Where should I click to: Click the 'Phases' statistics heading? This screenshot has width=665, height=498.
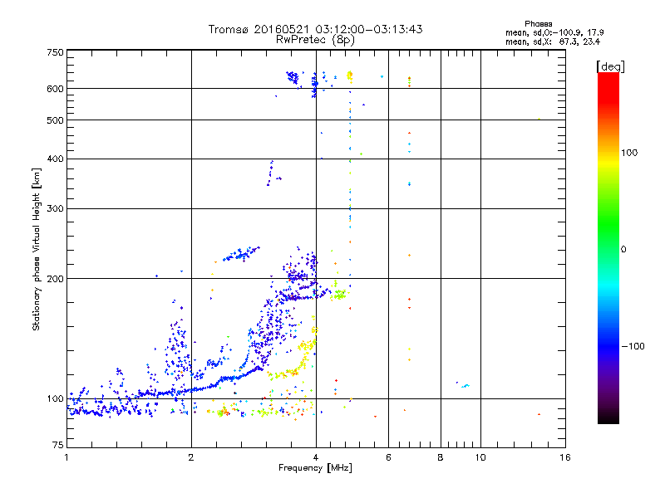(x=538, y=24)
